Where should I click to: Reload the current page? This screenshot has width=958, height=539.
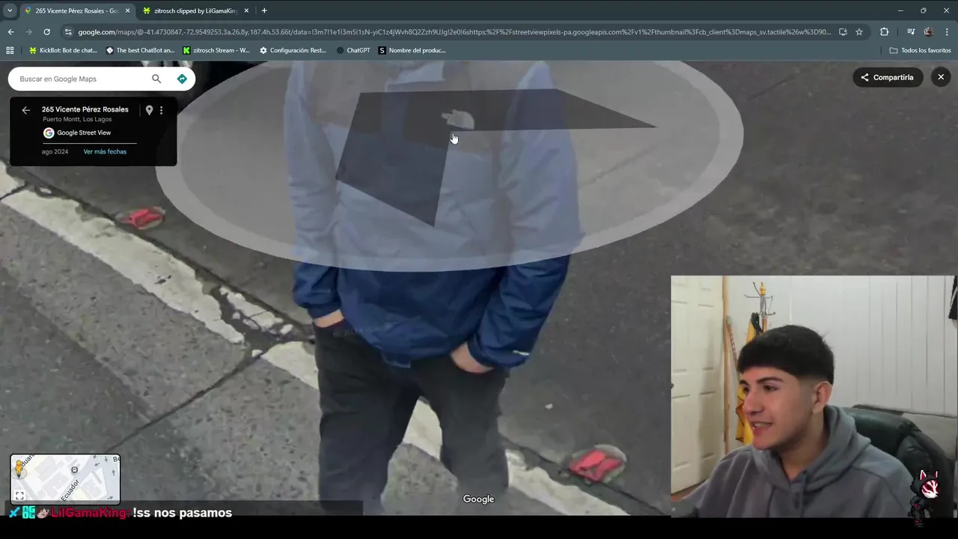[46, 32]
